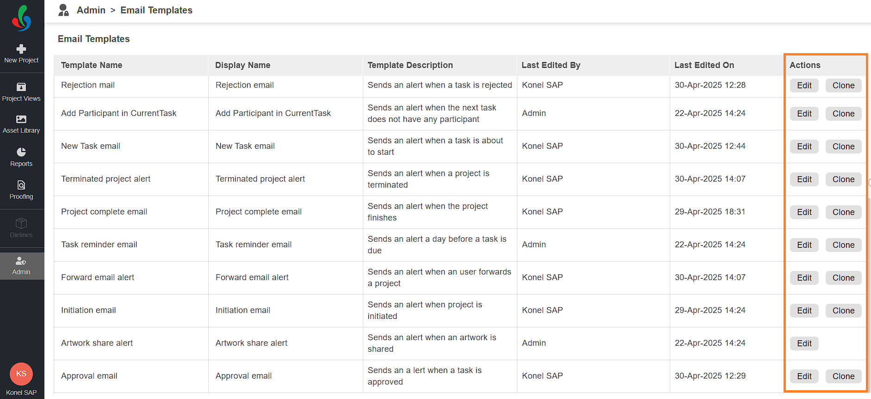This screenshot has width=871, height=399.
Task: Clone the New Task email template
Action: (843, 147)
